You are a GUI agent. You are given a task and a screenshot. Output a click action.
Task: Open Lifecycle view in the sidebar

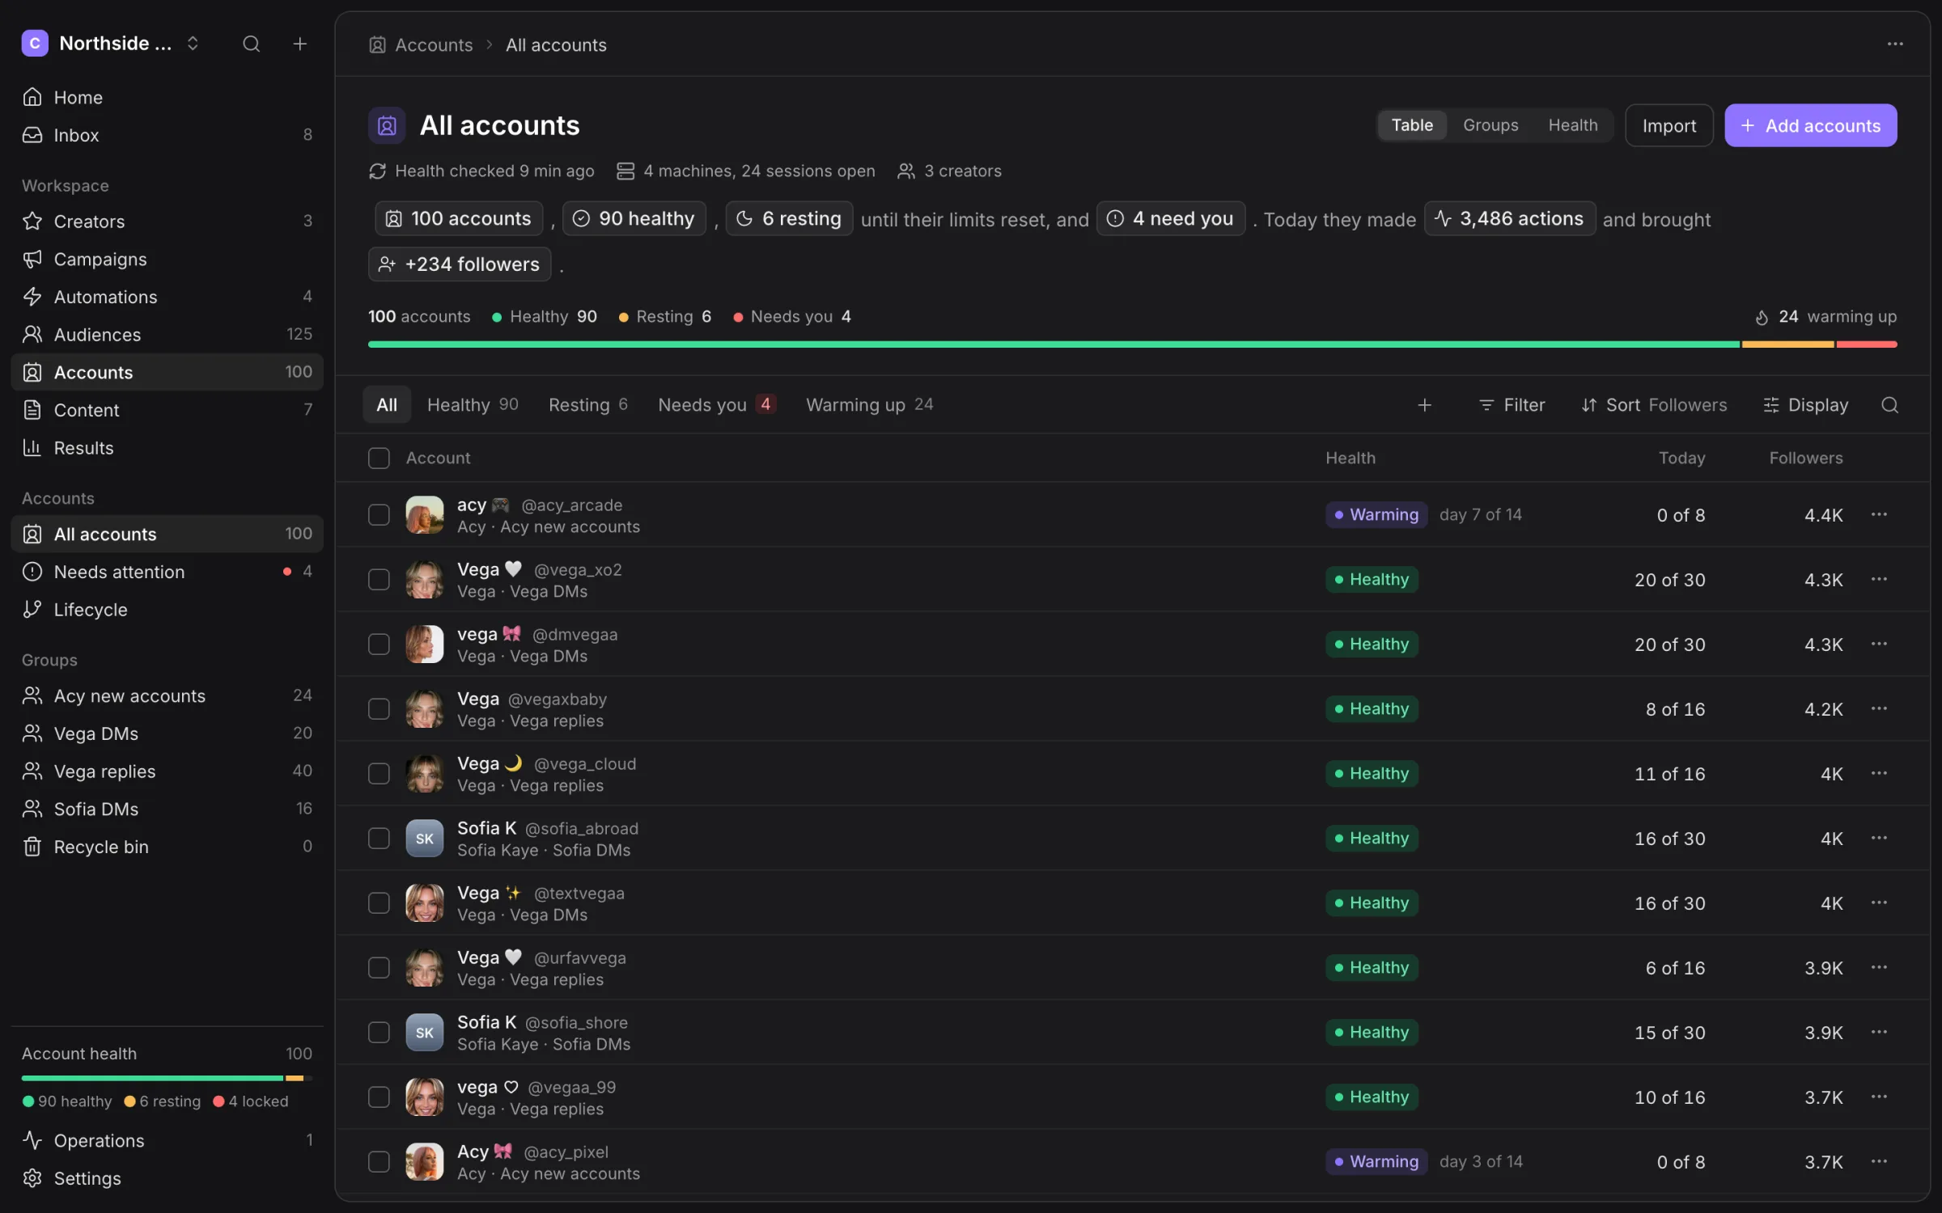click(x=167, y=609)
